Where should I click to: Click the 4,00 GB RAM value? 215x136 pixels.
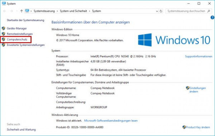[108, 62]
